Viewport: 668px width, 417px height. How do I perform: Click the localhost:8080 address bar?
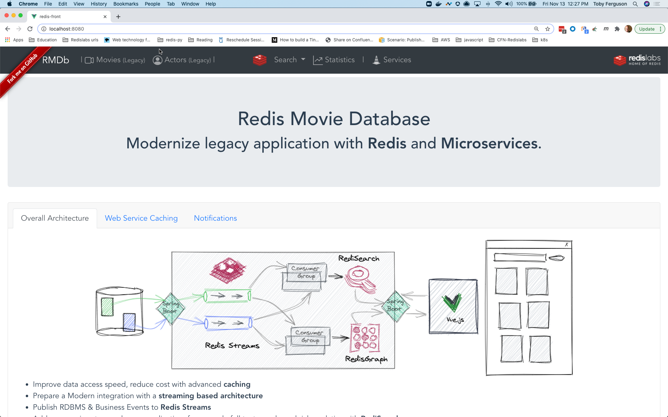[278, 29]
